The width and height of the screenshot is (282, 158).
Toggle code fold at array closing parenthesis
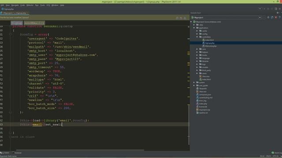(x=10, y=112)
